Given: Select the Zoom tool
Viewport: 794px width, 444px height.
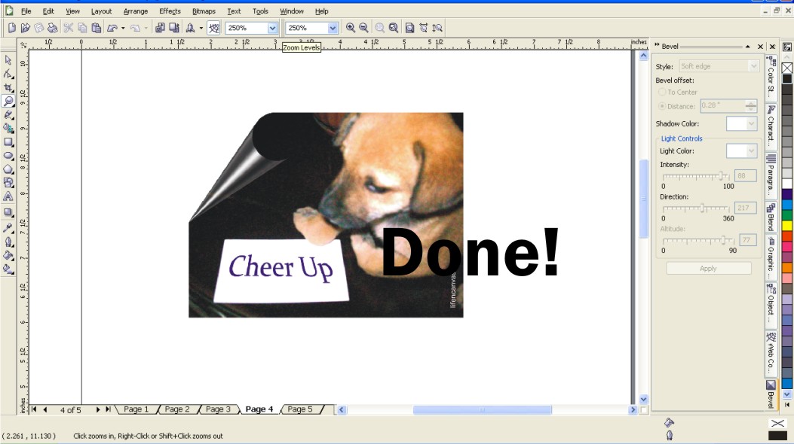Looking at the screenshot, I should pyautogui.click(x=10, y=100).
